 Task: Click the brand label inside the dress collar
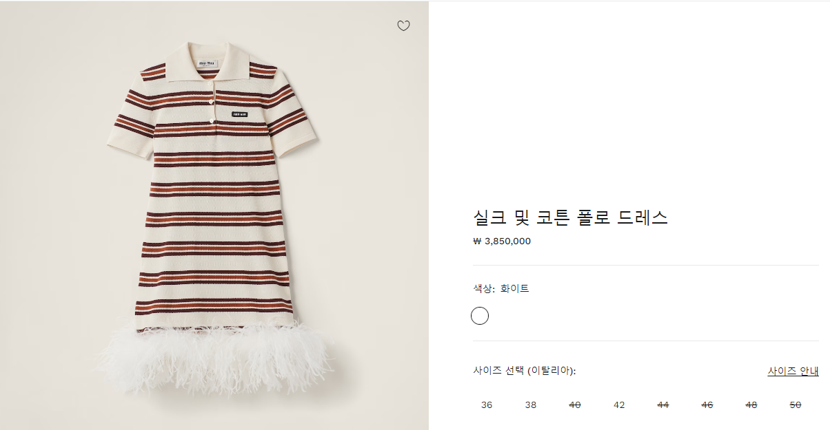click(209, 63)
